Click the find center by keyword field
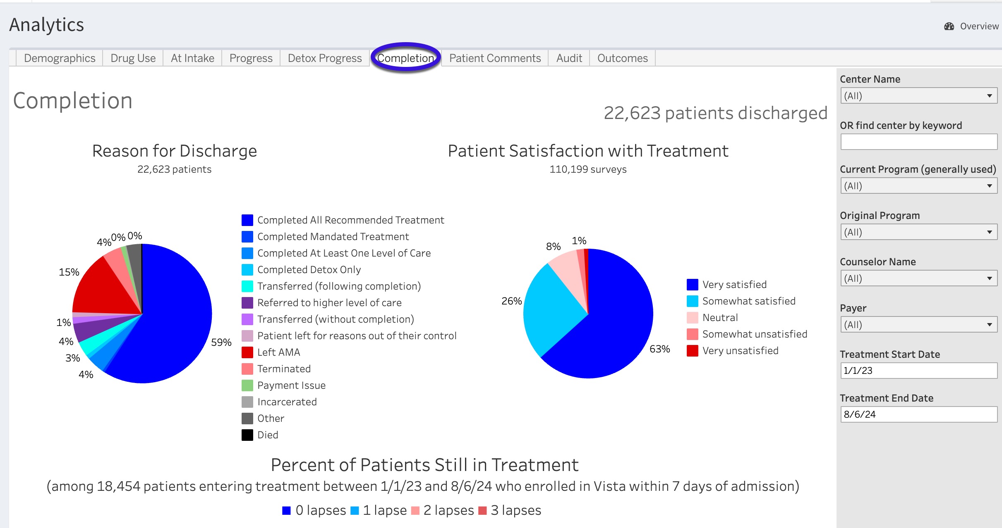This screenshot has width=1002, height=528. (918, 142)
